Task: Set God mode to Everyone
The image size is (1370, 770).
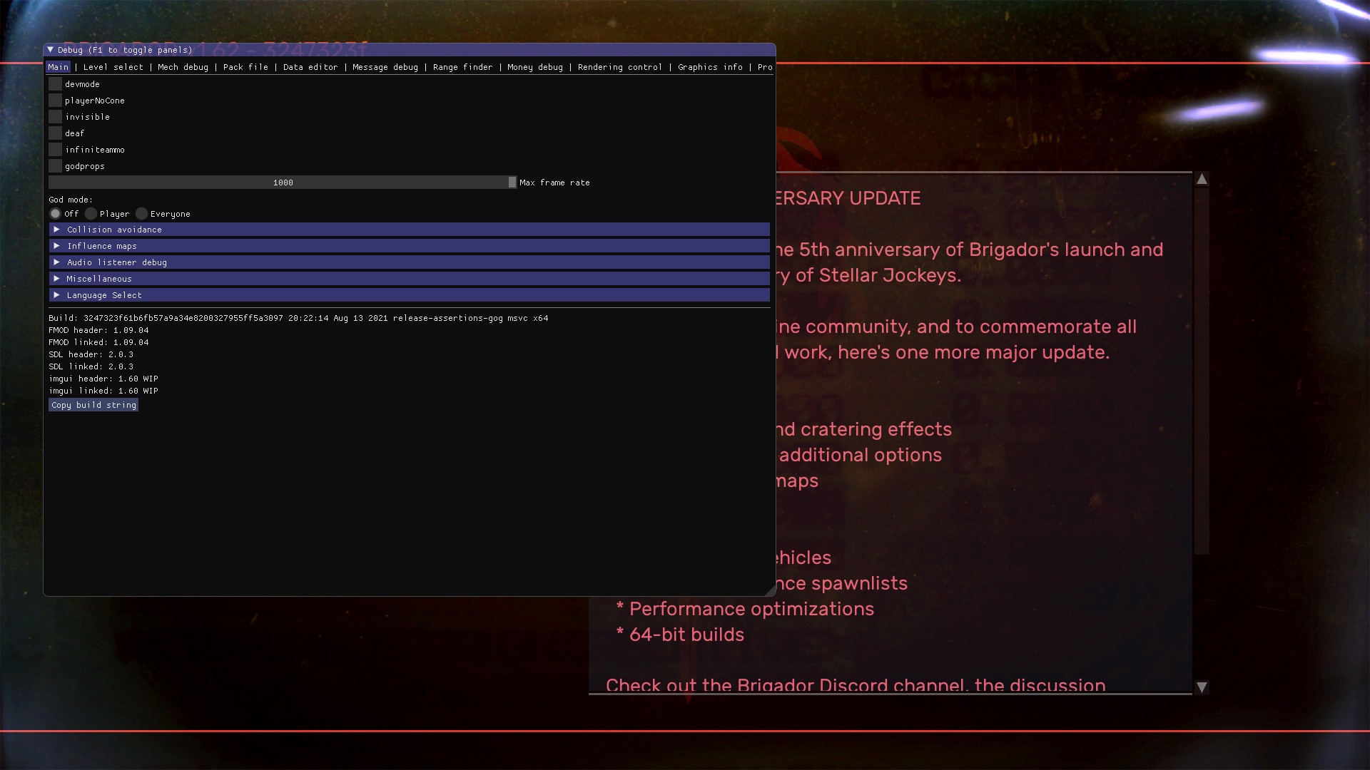Action: pos(141,214)
